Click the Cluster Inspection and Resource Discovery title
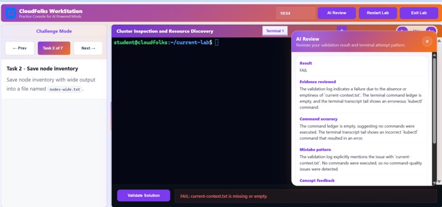Image resolution: width=442 pixels, height=207 pixels. pyautogui.click(x=165, y=31)
